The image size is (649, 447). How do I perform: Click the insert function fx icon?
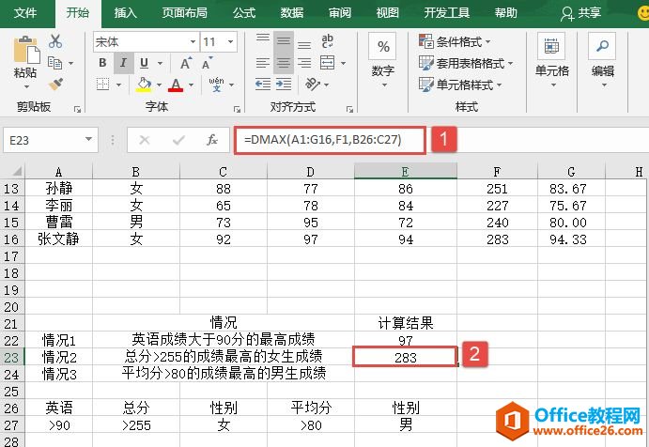(212, 140)
